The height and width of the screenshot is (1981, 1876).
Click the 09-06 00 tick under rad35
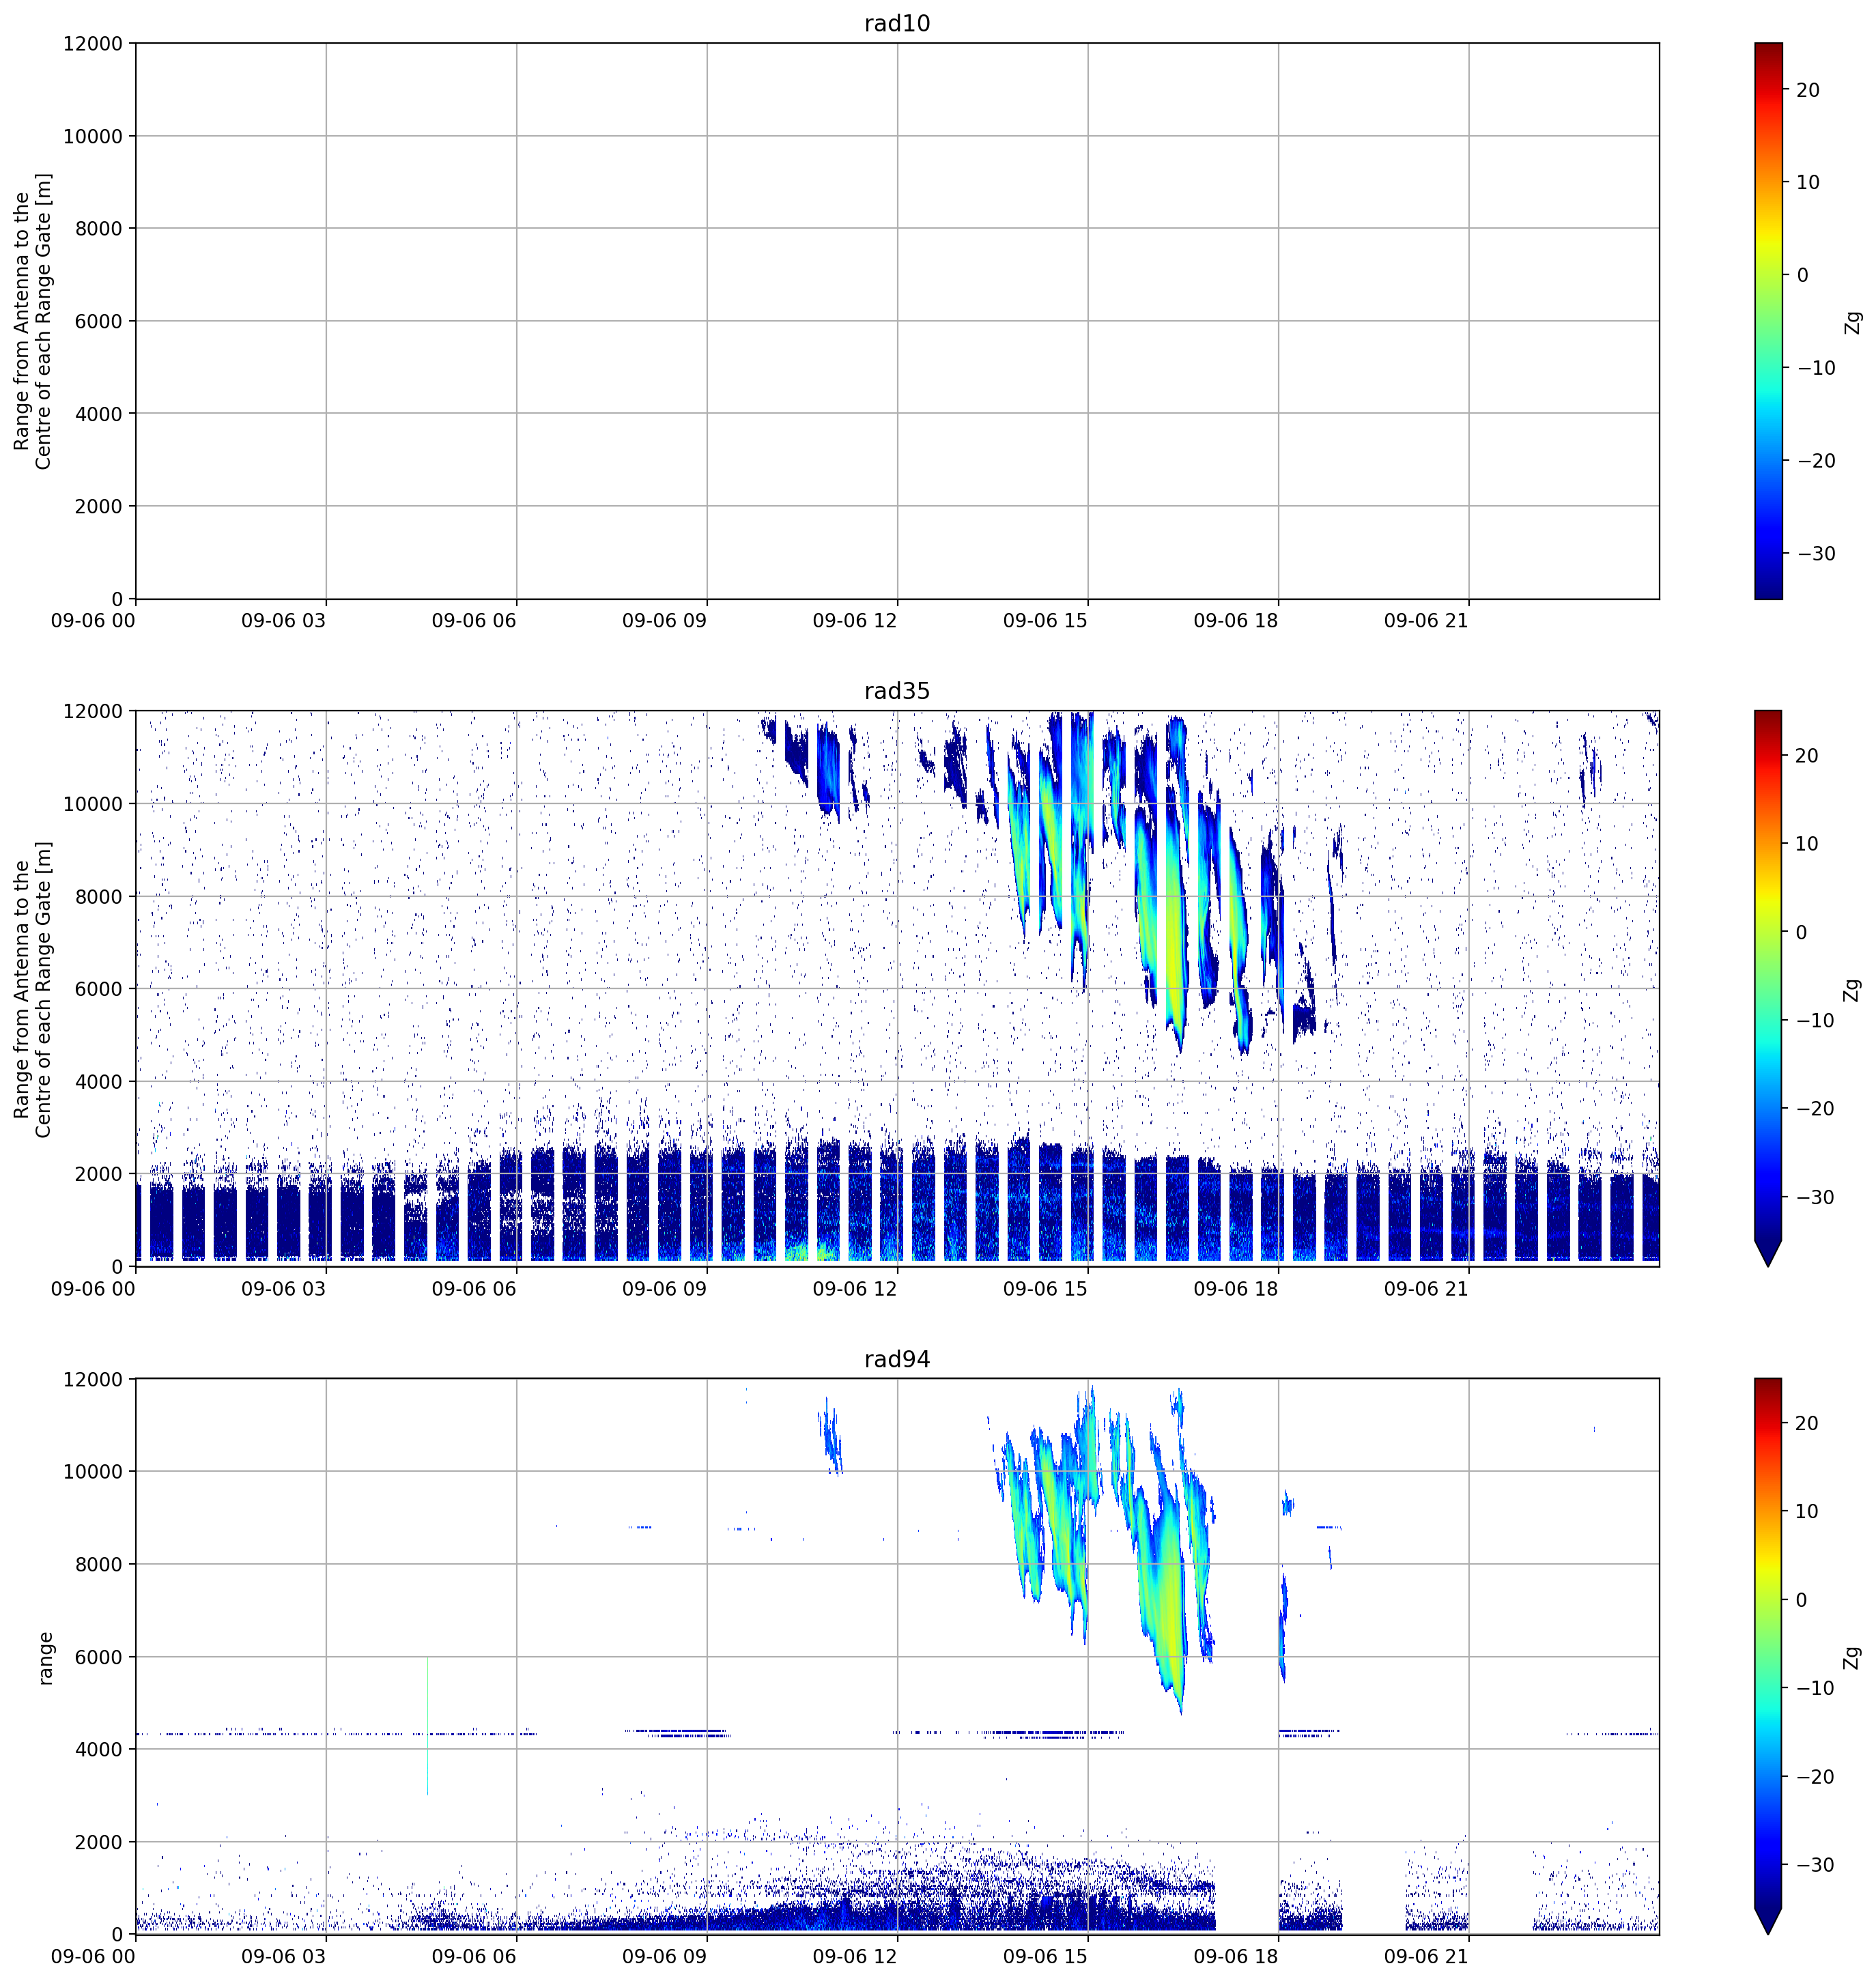click(93, 1288)
